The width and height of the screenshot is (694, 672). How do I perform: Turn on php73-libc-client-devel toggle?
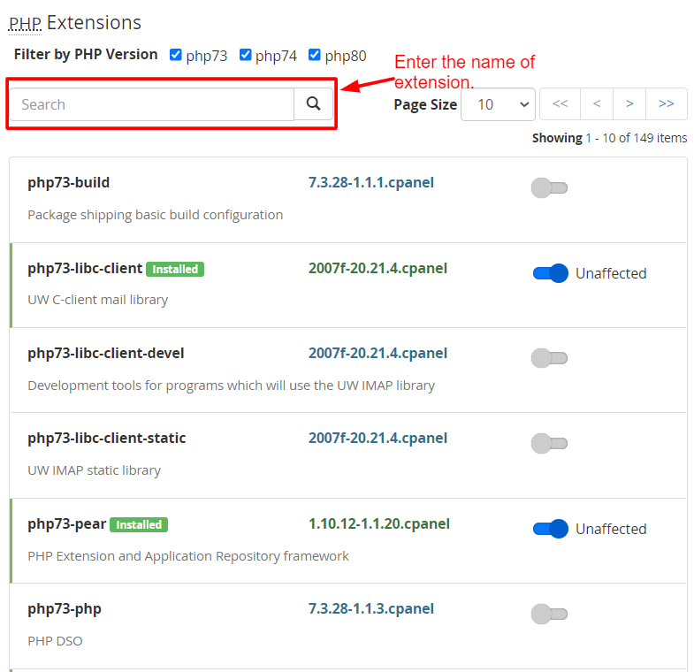pyautogui.click(x=549, y=358)
